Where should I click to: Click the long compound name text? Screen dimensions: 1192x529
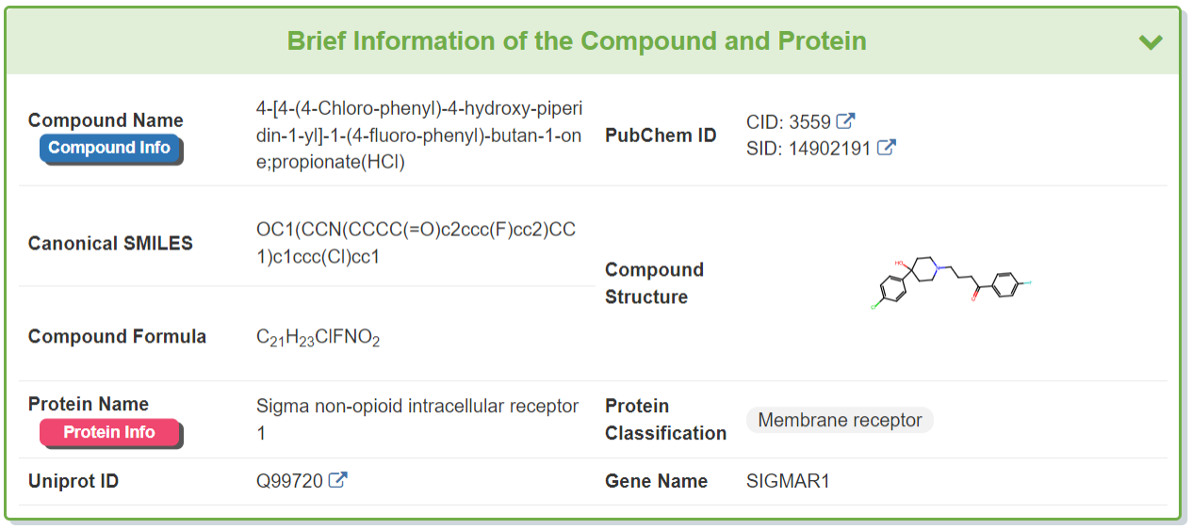pos(418,135)
